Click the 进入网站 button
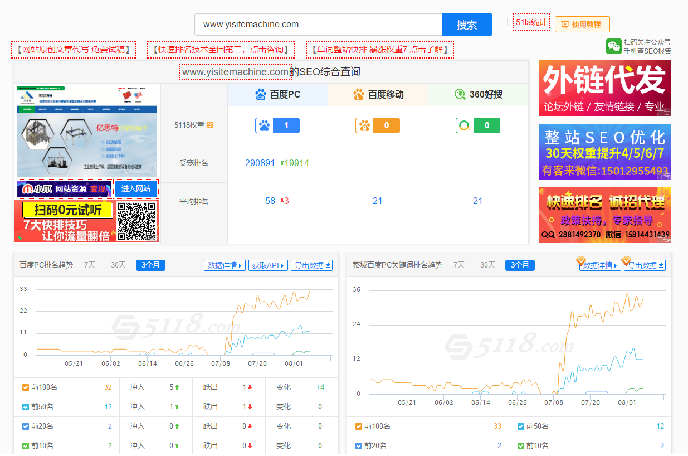Screen dimensions: 688x456 (x=136, y=189)
